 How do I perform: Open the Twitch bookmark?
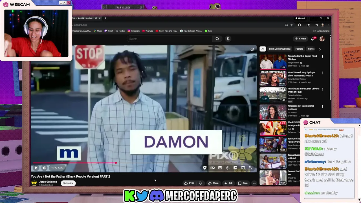[109, 31]
